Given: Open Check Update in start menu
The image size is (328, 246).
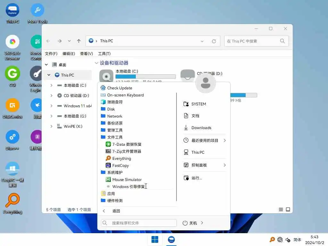Looking at the screenshot, I should pos(116,88).
